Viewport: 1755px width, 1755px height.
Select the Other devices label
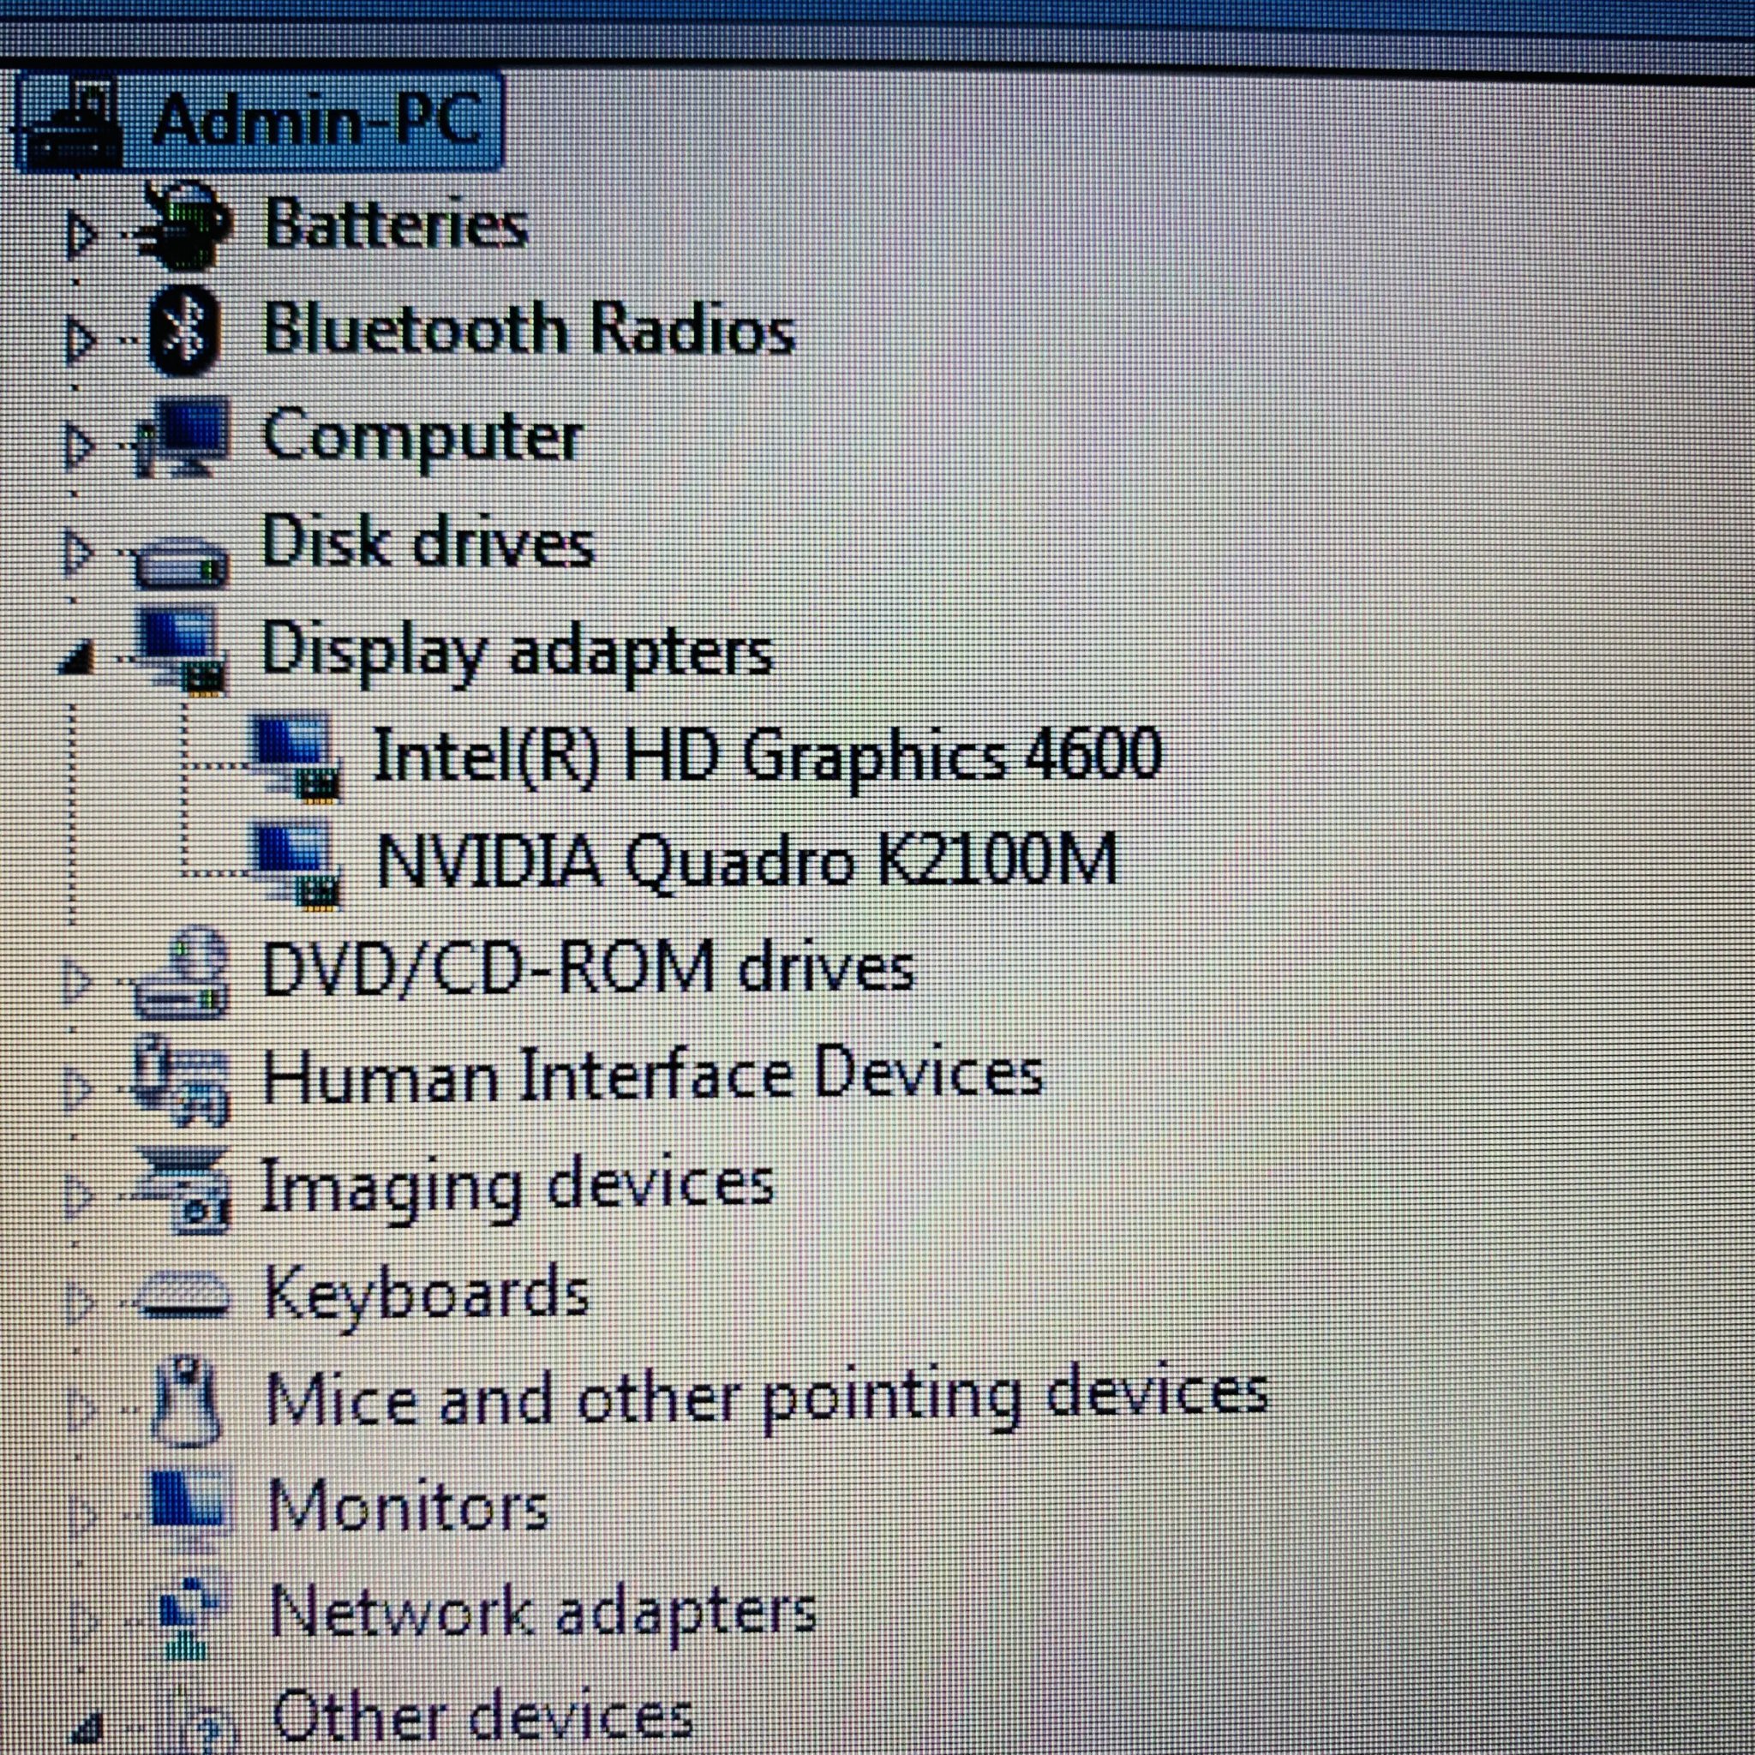coord(482,1715)
